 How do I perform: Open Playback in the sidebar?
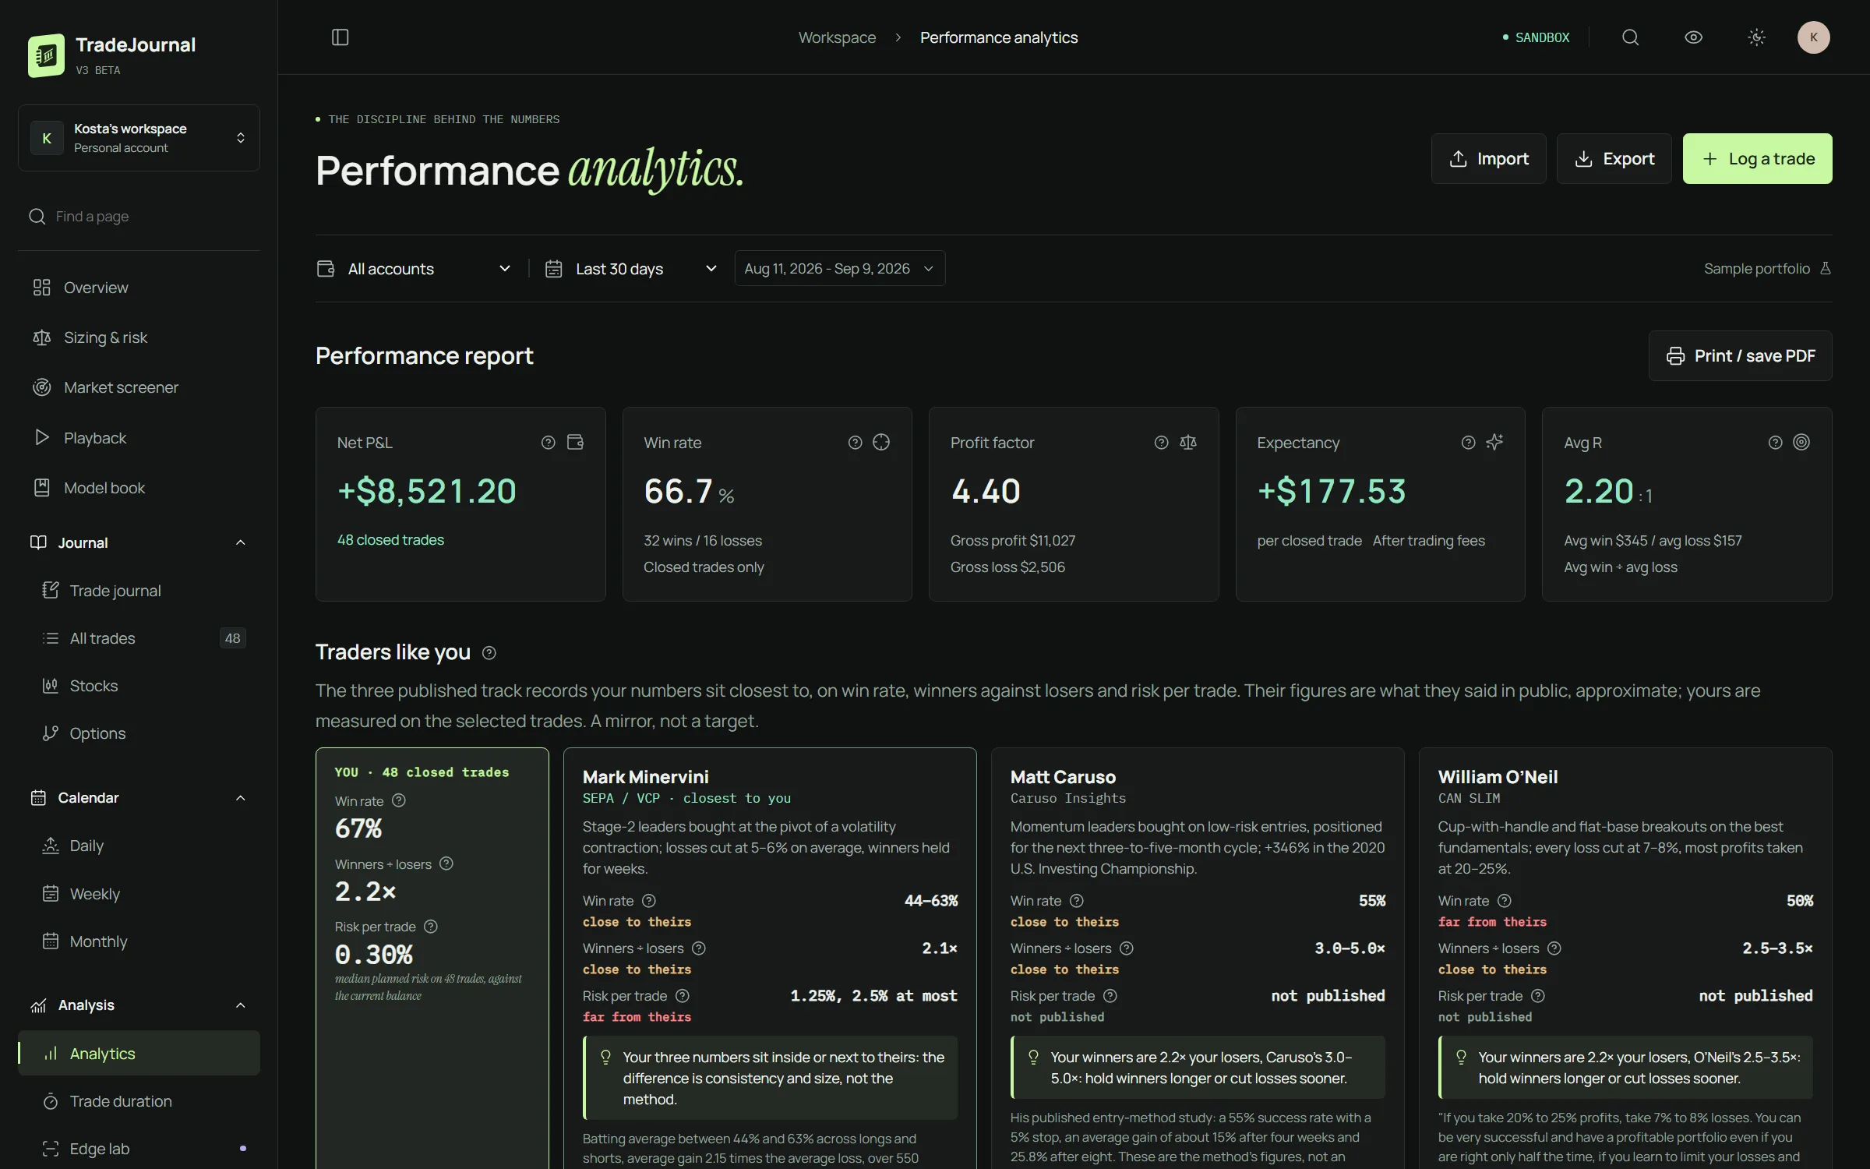(x=139, y=438)
